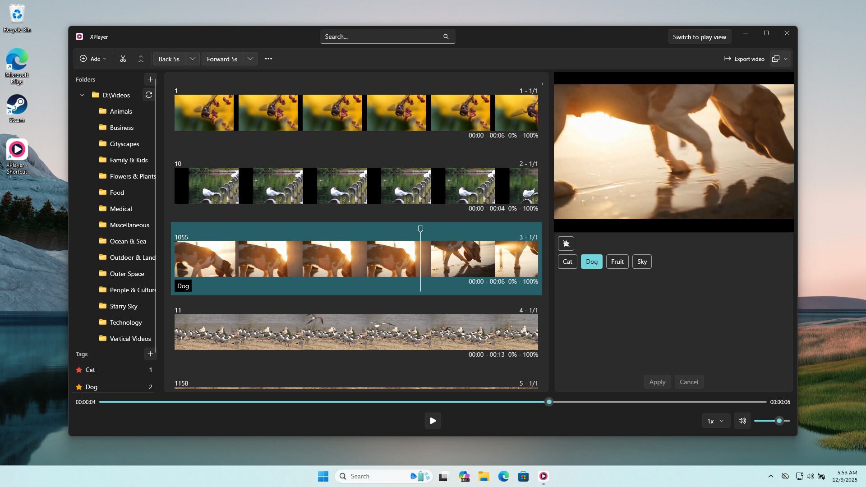Screen dimensions: 866x487
Task: Open the more options ellipsis menu
Action: click(x=268, y=59)
